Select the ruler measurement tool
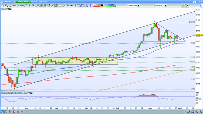203x114 pixels. pyautogui.click(x=64, y=6)
